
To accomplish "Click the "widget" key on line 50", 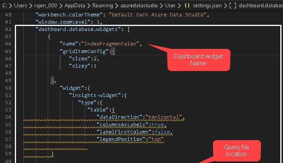I will click(x=72, y=88).
